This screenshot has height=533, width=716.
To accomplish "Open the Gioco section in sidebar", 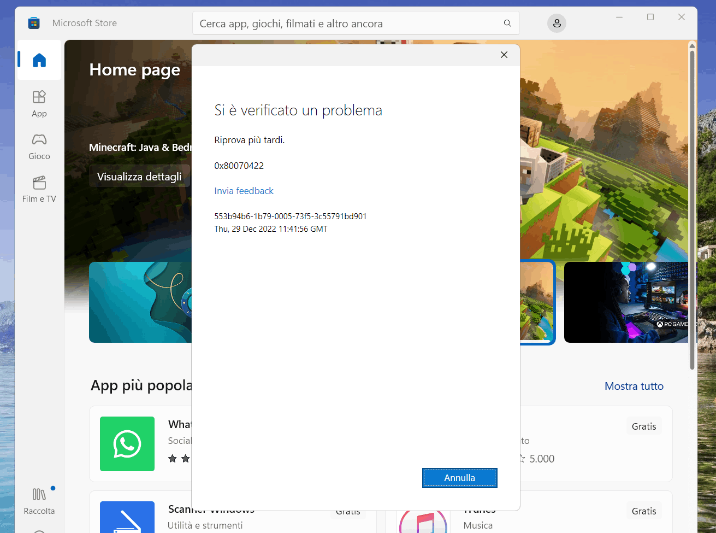I will click(x=39, y=147).
